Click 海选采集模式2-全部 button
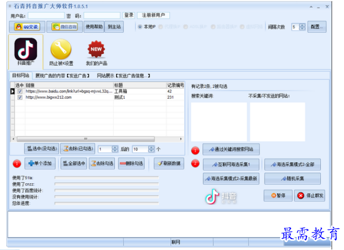This screenshot has width=344, height=250. [293, 165]
